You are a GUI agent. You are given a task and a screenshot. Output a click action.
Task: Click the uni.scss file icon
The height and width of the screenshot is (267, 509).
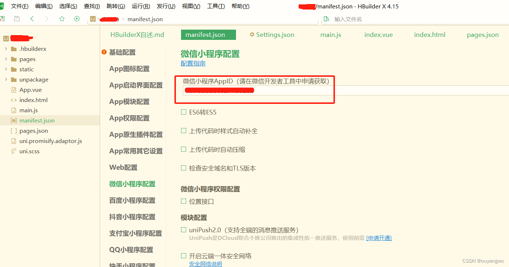point(14,151)
